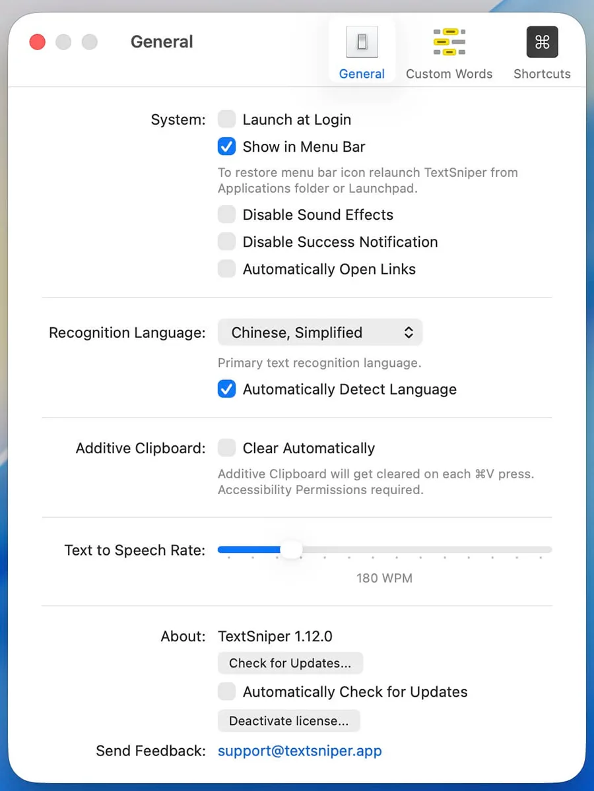Toggle Disable Success Notification option

click(226, 241)
